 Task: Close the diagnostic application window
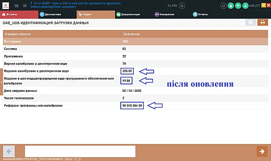[x=268, y=5]
